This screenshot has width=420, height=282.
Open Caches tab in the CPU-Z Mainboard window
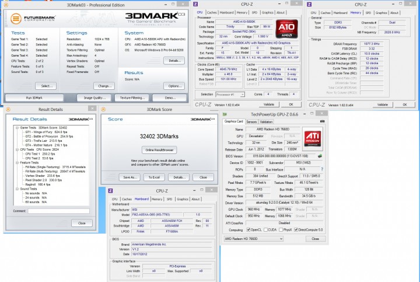(x=127, y=199)
